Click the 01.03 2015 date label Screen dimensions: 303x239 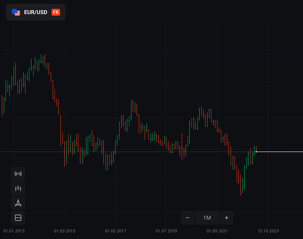point(64,231)
